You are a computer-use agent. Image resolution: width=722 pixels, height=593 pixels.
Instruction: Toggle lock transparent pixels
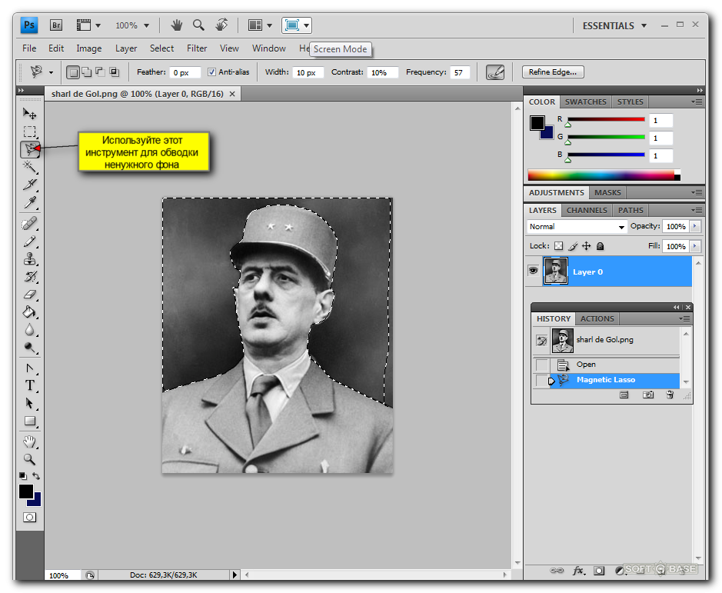[x=558, y=246]
